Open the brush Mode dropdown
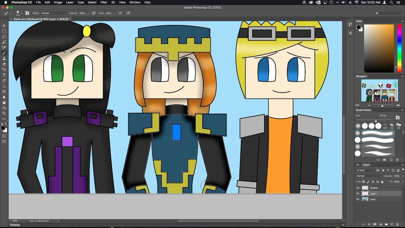Viewport: 405px width, 228px height. point(54,13)
